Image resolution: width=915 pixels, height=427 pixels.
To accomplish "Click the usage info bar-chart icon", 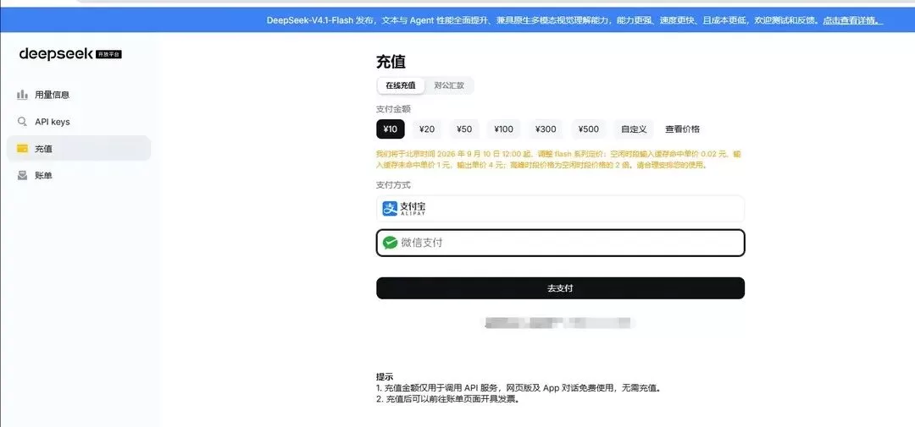I will pos(23,95).
